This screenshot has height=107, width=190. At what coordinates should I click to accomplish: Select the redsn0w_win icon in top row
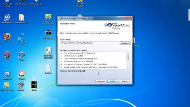(22, 2)
